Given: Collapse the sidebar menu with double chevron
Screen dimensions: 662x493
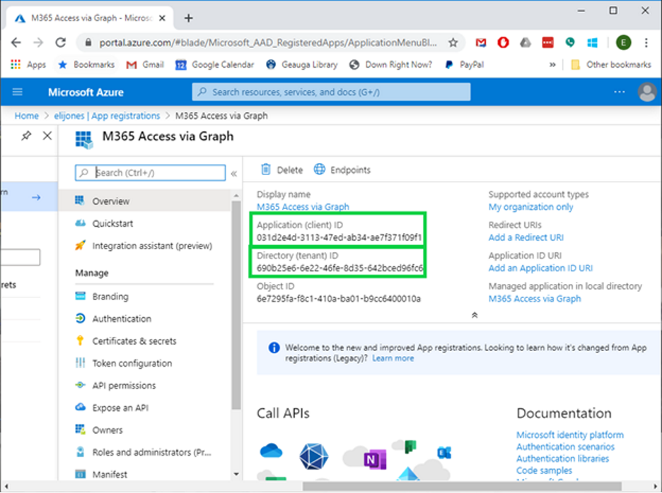Looking at the screenshot, I should coord(234,173).
